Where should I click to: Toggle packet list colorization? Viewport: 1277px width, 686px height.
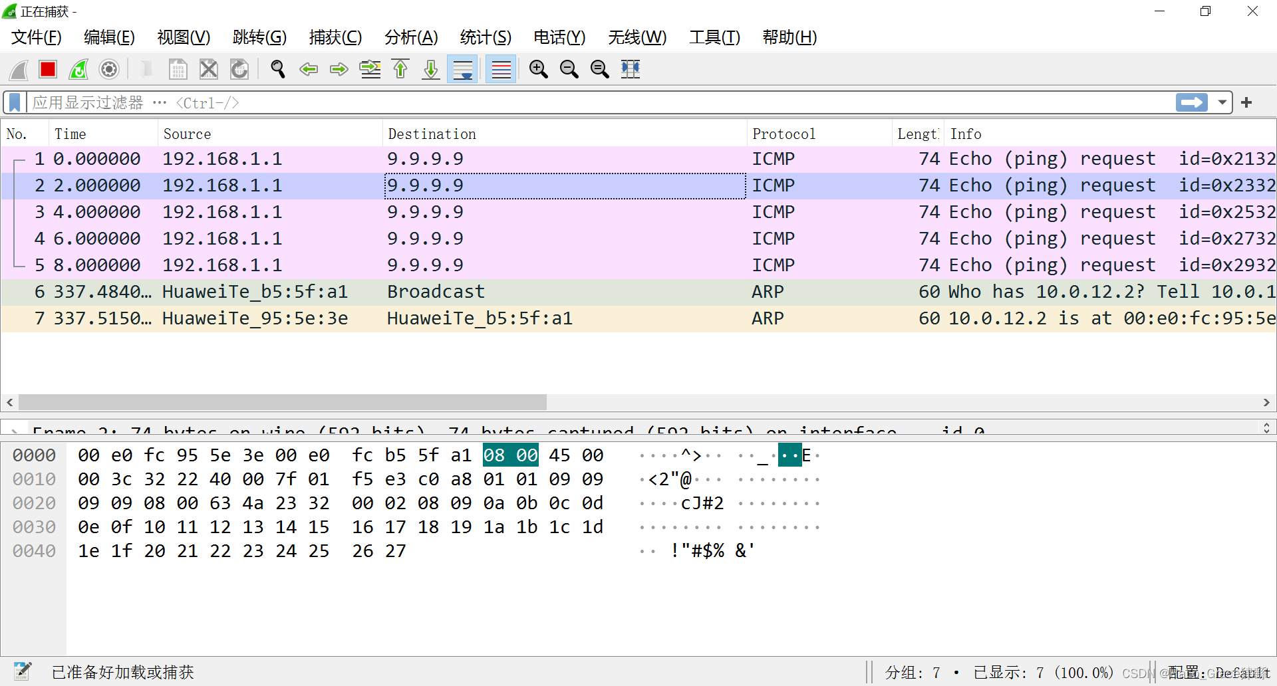coord(501,69)
